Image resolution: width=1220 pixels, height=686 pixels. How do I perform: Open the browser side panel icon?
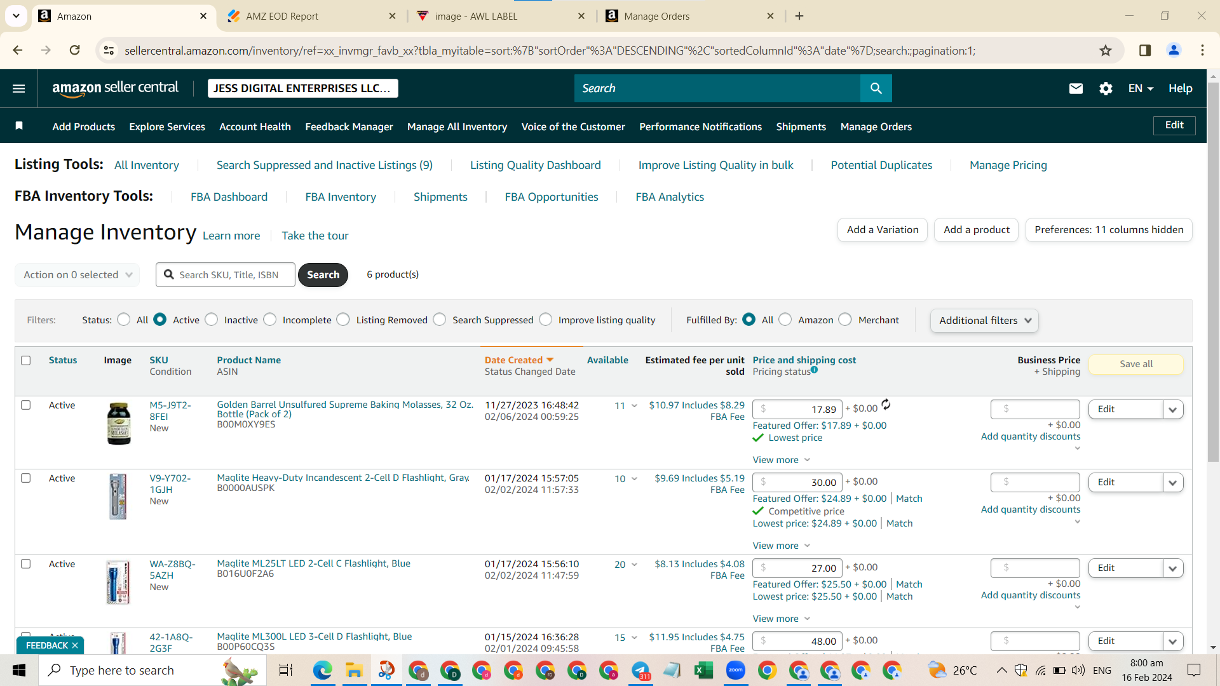point(1145,50)
